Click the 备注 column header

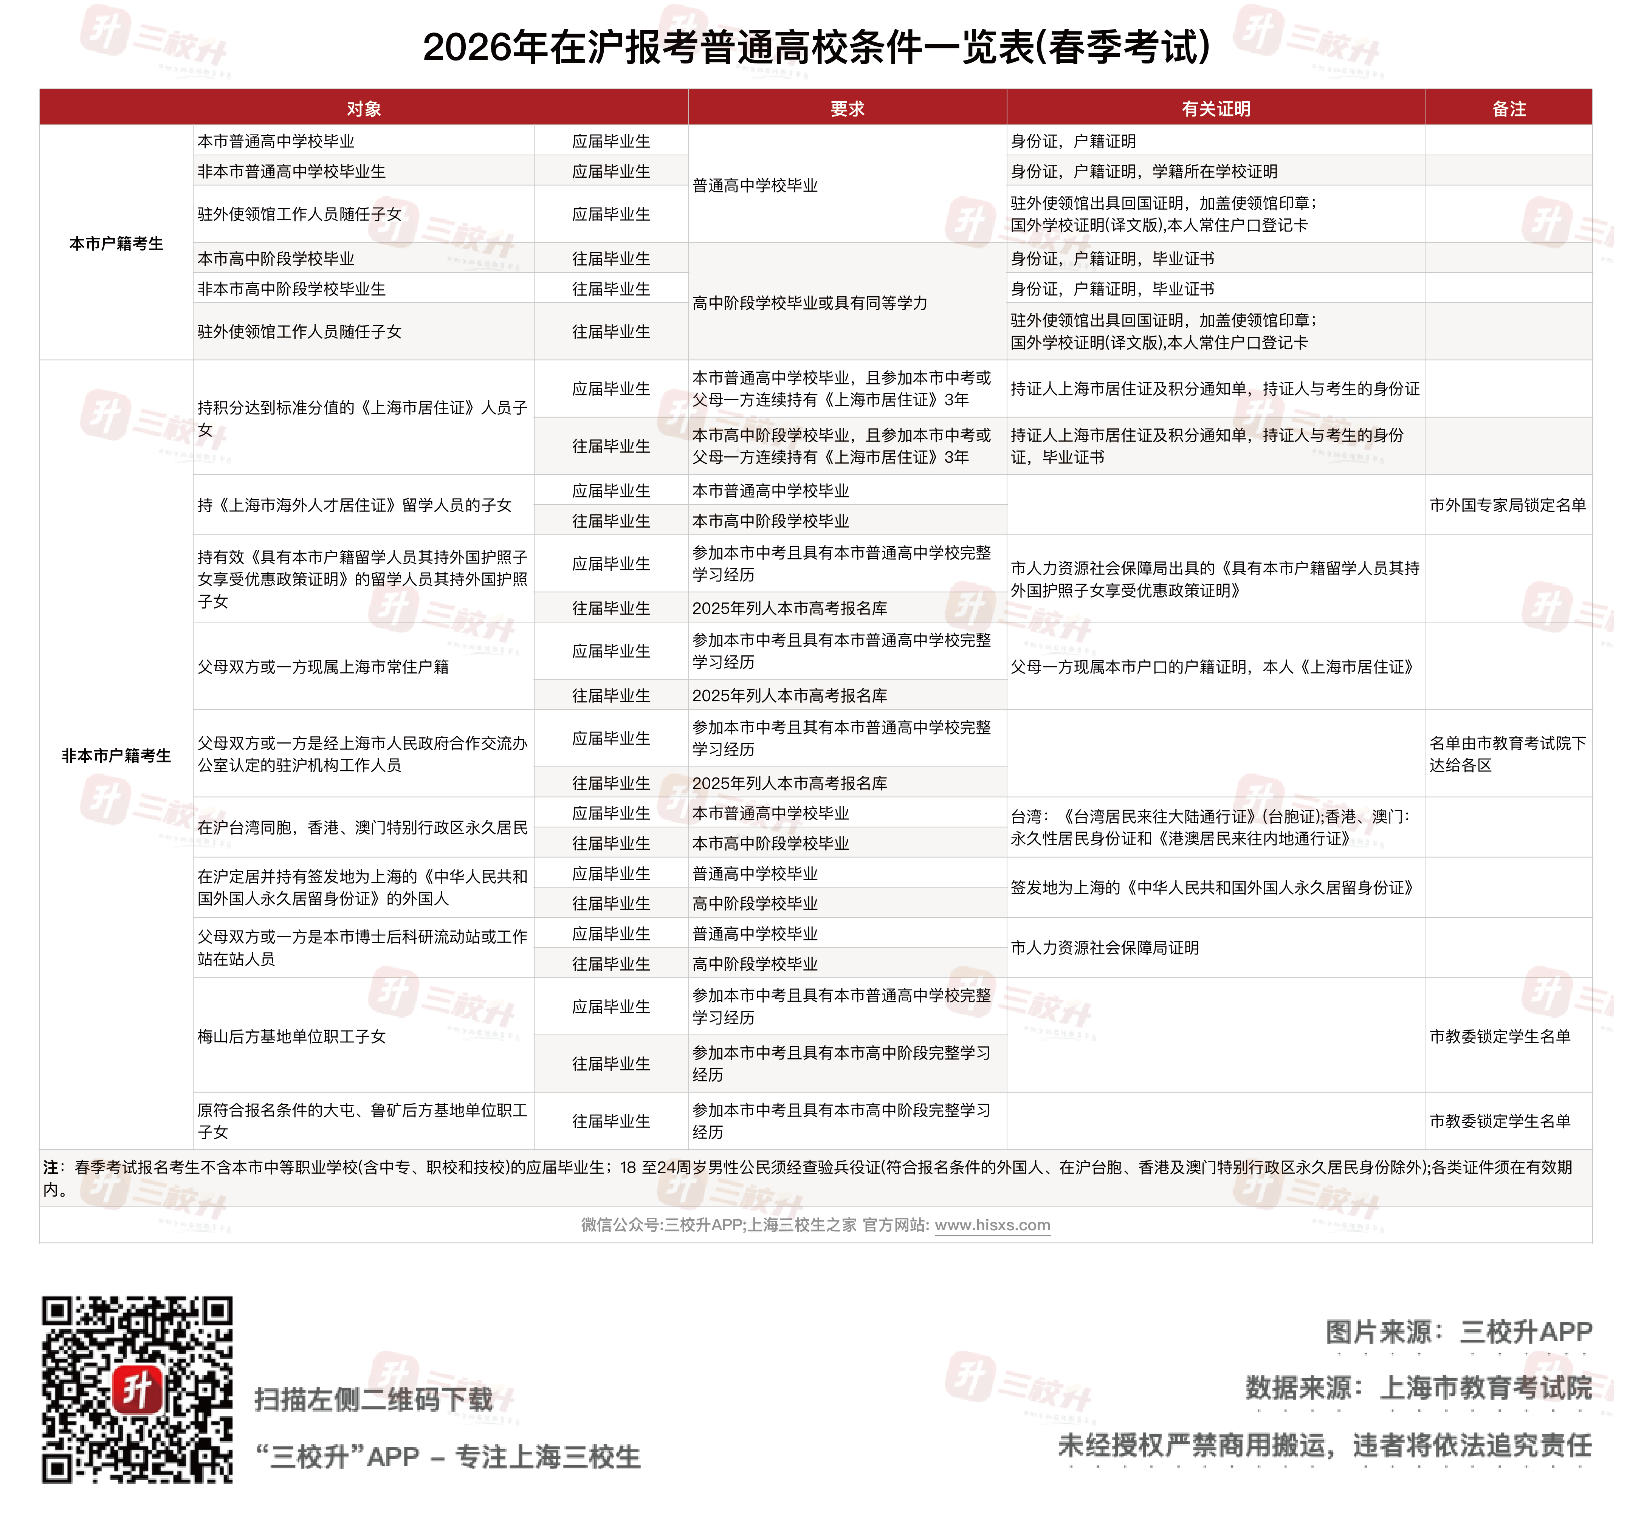[x=1508, y=109]
